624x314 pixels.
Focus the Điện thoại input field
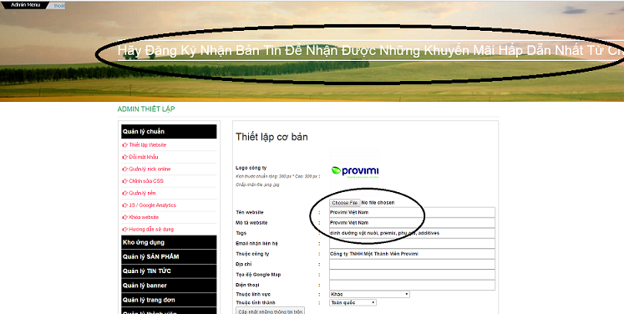(413, 285)
